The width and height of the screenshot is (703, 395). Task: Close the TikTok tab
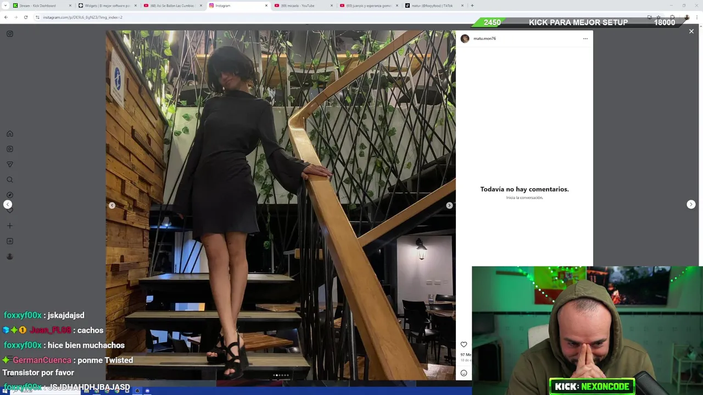click(x=462, y=5)
